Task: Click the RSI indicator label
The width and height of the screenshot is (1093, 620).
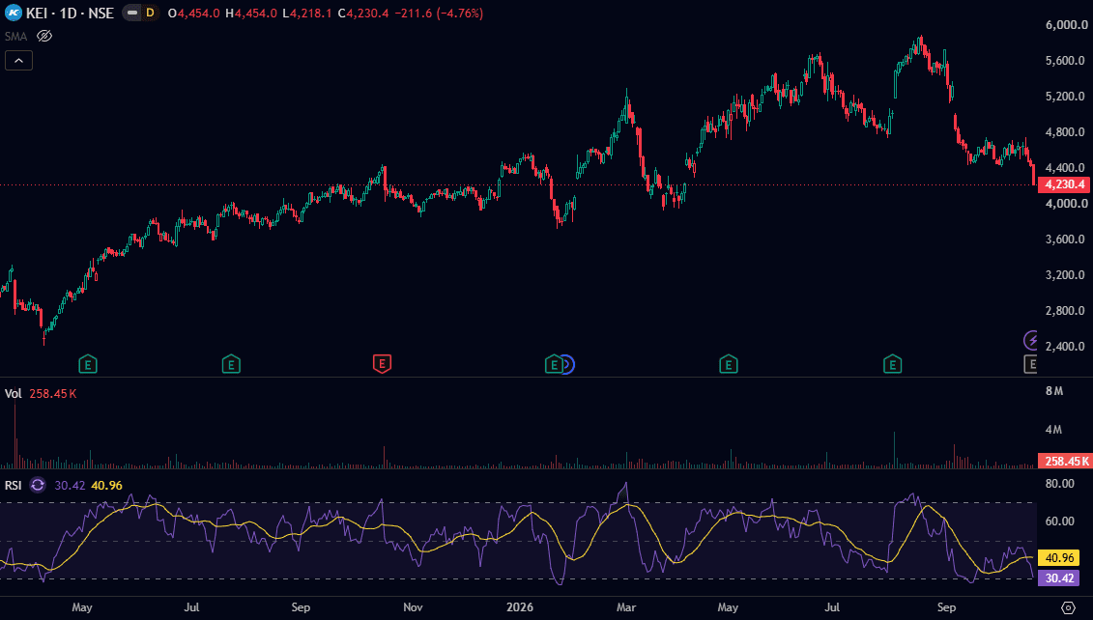Action: [14, 486]
